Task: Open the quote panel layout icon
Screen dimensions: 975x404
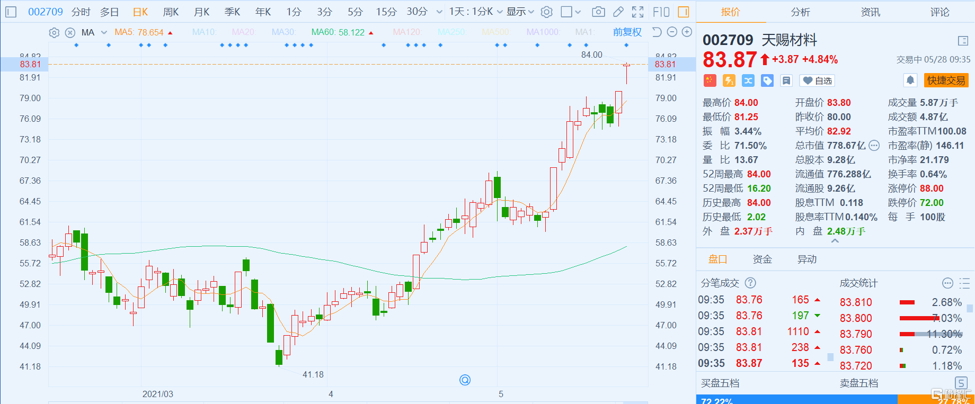Action: click(963, 41)
